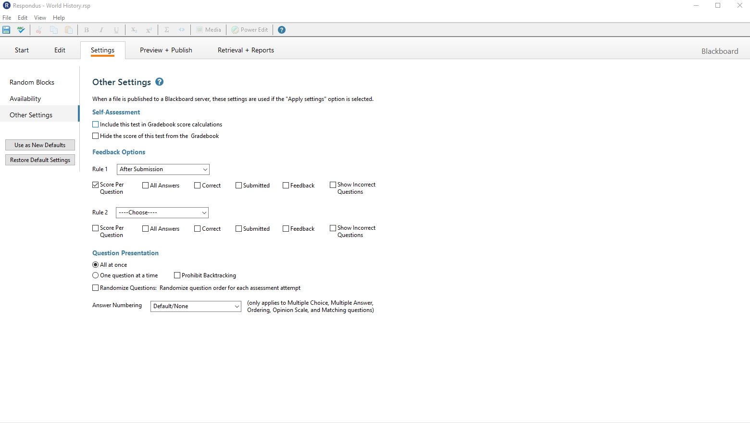
Task: Switch to Preview + Publish tab
Action: point(166,50)
